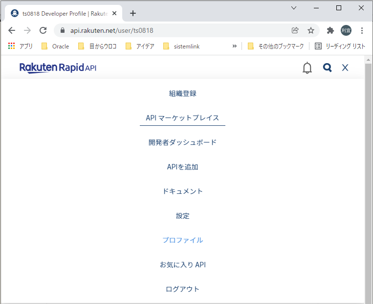Viewport: 373px width, 304px height.
Task: Choose APIを追加 menu entry
Action: coord(182,167)
